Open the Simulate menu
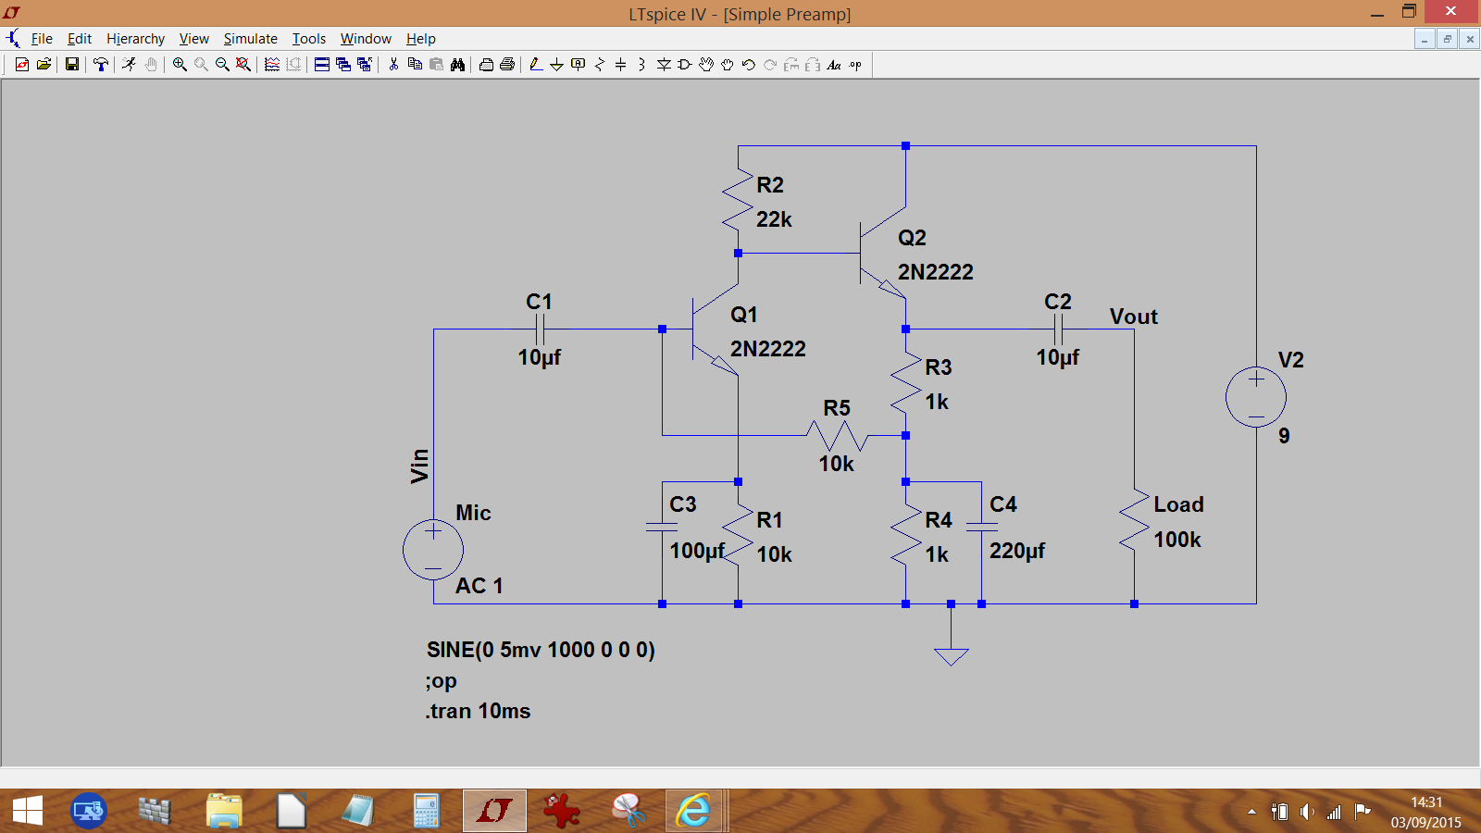 click(x=251, y=39)
